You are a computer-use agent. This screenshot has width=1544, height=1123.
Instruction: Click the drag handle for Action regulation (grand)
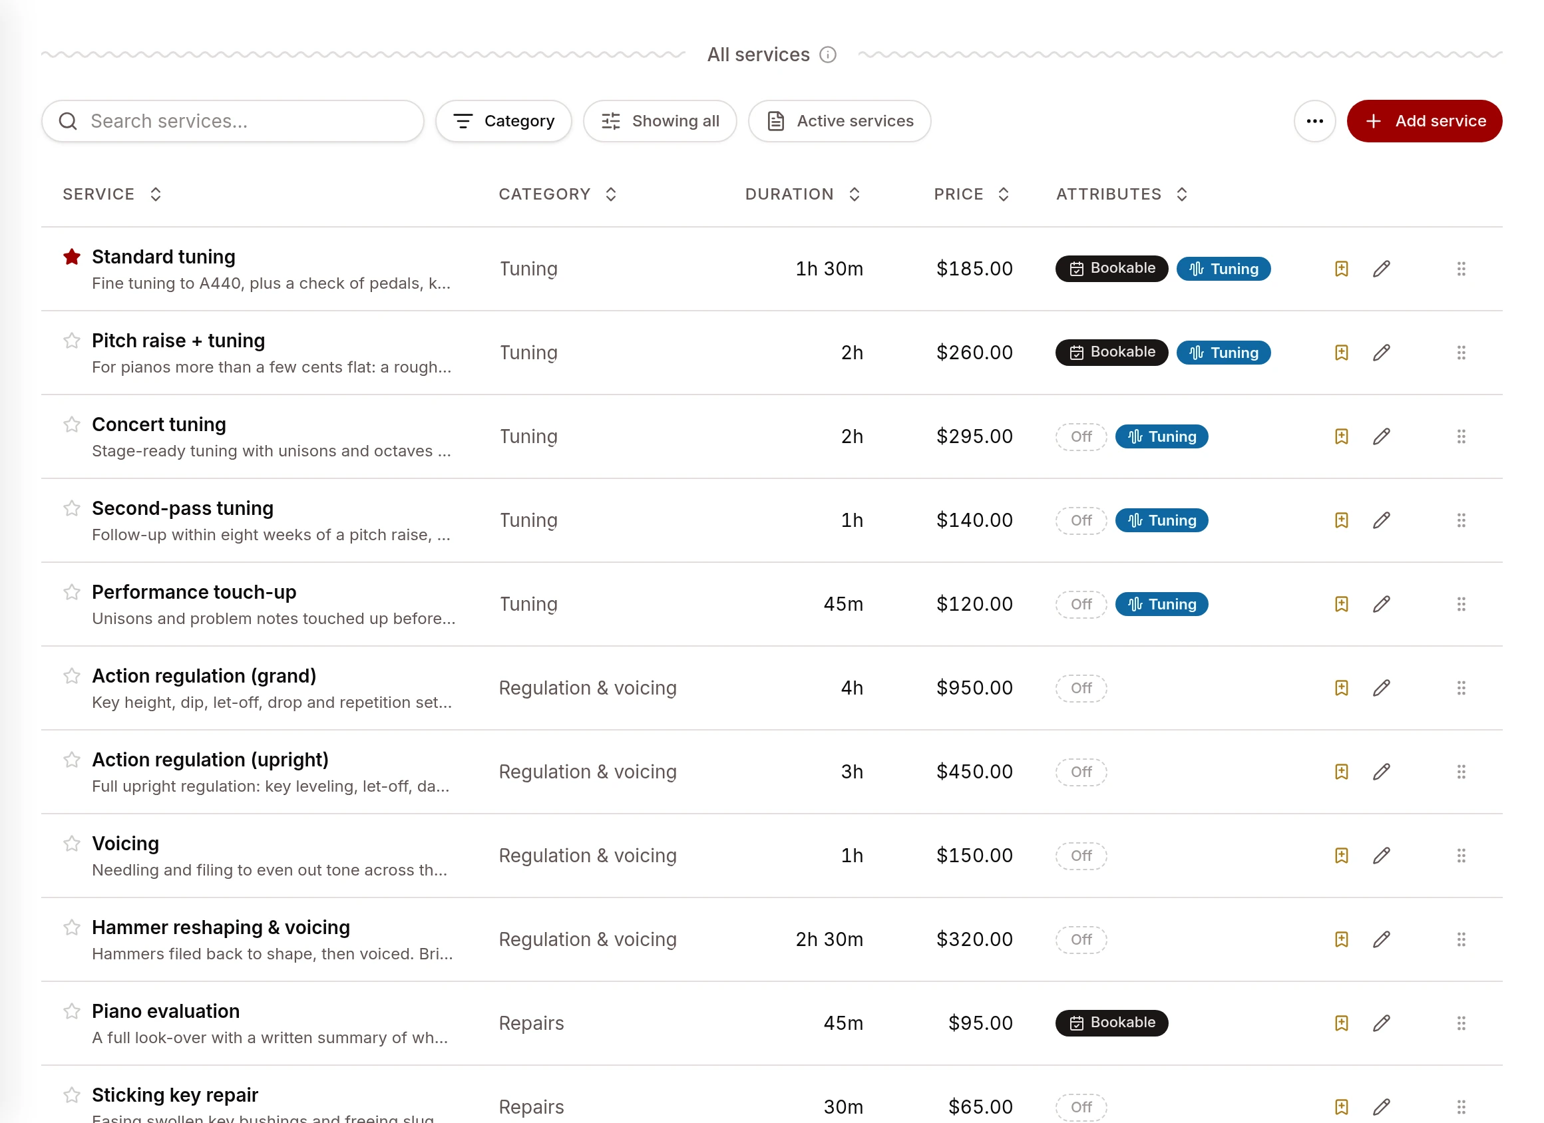pyautogui.click(x=1461, y=687)
